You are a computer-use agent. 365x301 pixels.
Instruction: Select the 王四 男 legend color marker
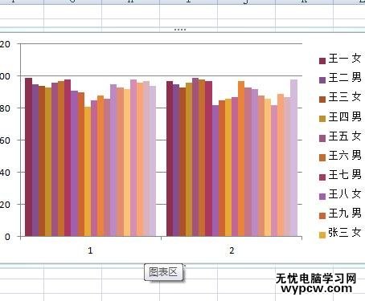coord(322,119)
